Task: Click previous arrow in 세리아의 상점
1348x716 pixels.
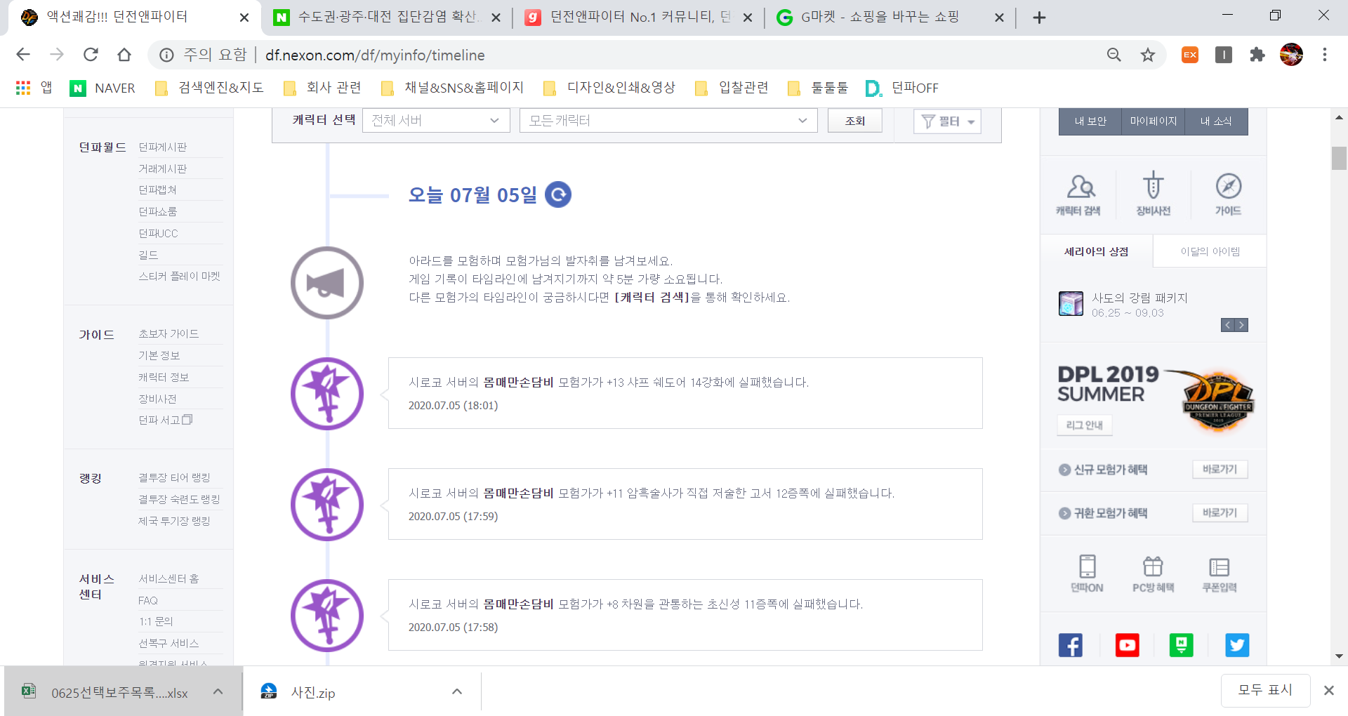Action: [1227, 325]
